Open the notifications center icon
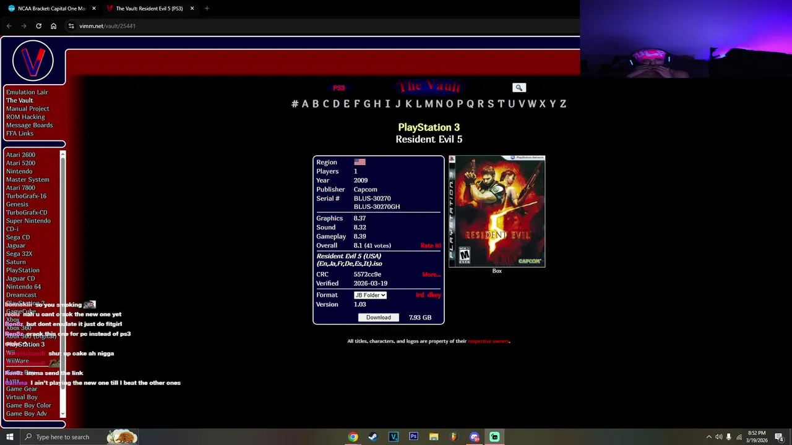This screenshot has height=445, width=792. 780,437
